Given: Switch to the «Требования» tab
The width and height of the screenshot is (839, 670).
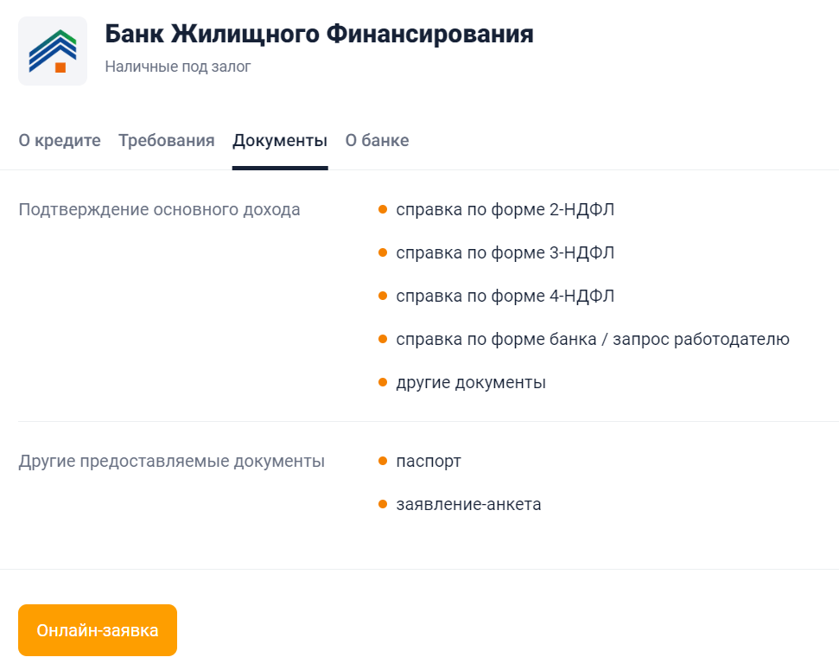Looking at the screenshot, I should click(167, 141).
